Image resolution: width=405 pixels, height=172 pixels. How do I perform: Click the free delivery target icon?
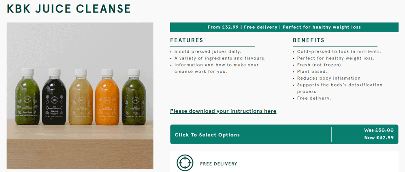coord(185,163)
